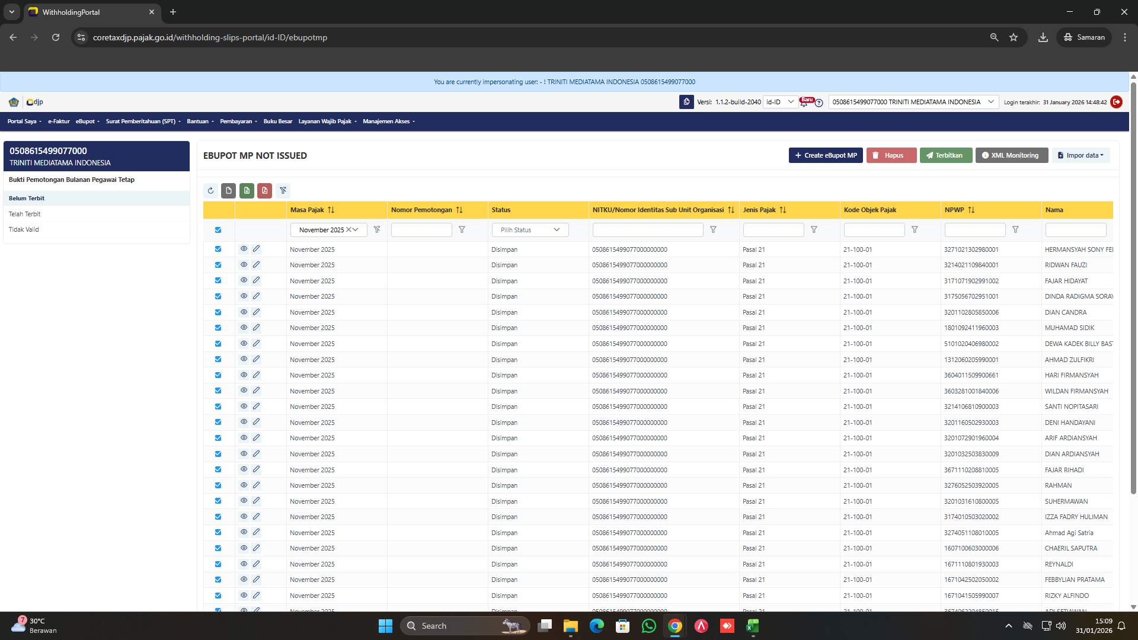Clear all filters with the filter-slash icon
Viewport: 1138px width, 640px height.
pos(283,190)
